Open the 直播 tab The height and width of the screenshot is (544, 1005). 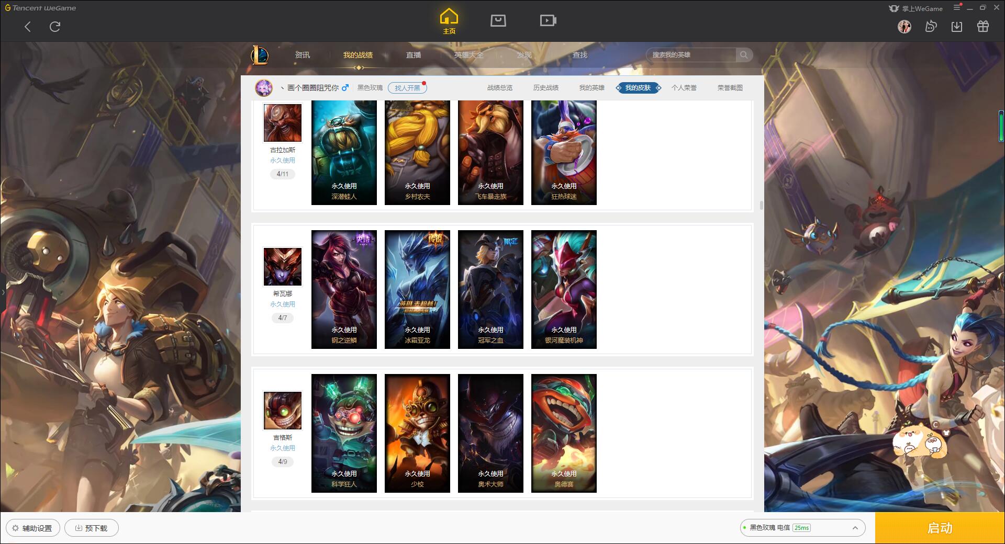pyautogui.click(x=414, y=55)
